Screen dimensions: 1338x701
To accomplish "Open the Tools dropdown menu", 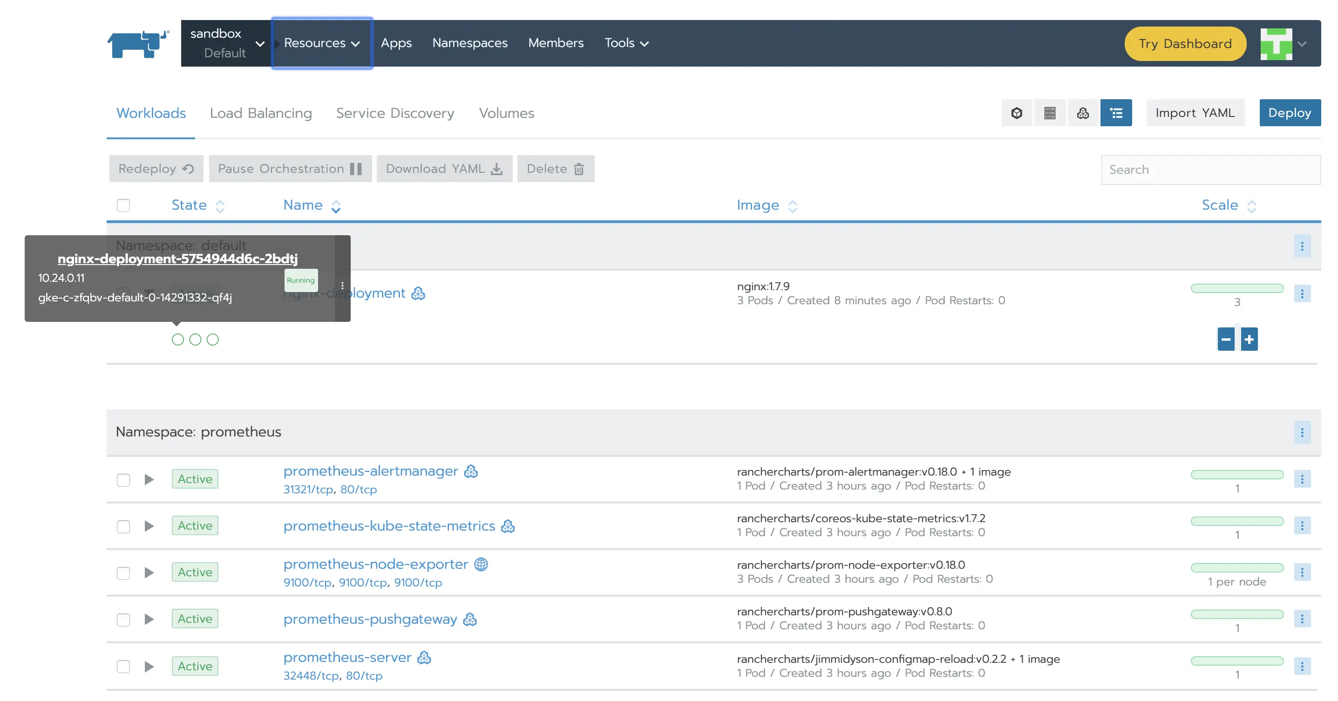I will coord(626,43).
